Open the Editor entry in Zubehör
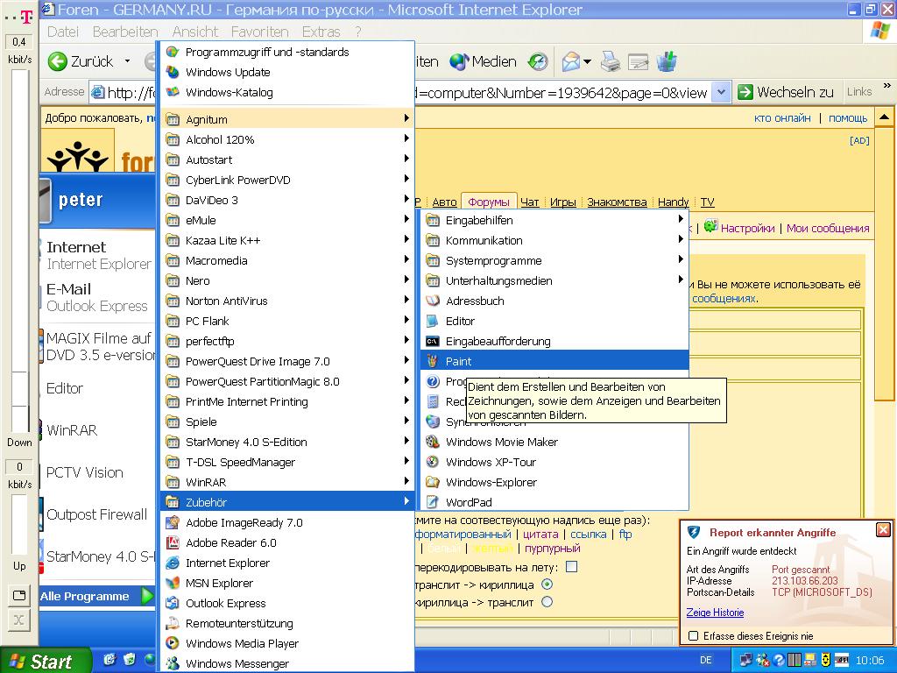This screenshot has height=673, width=897. 554,321
